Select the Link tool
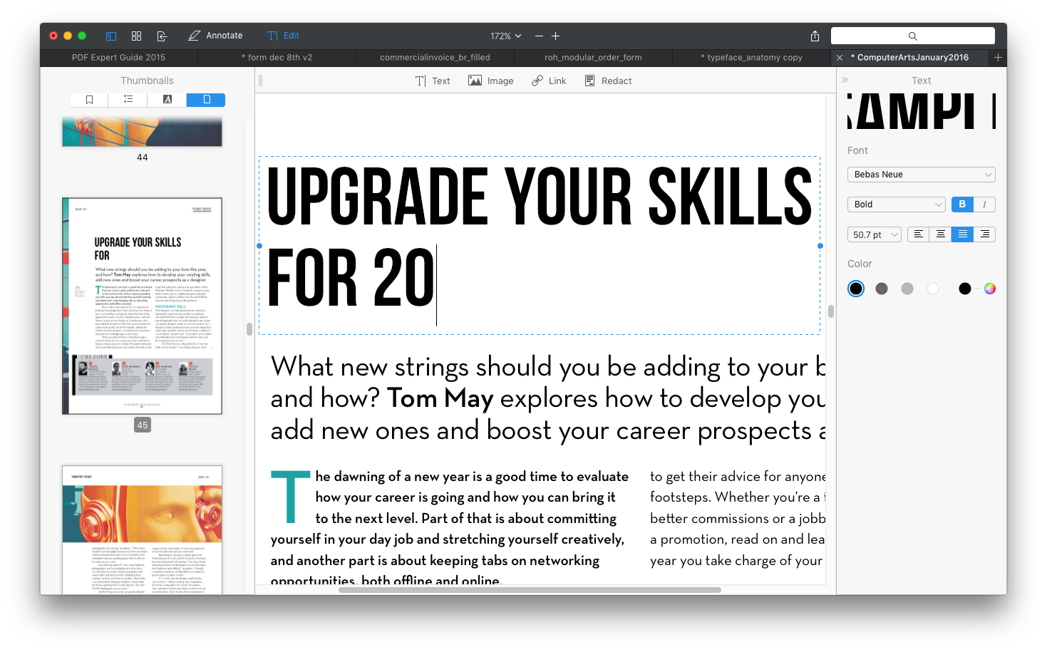Screen dimensions: 1047x652 pos(548,81)
